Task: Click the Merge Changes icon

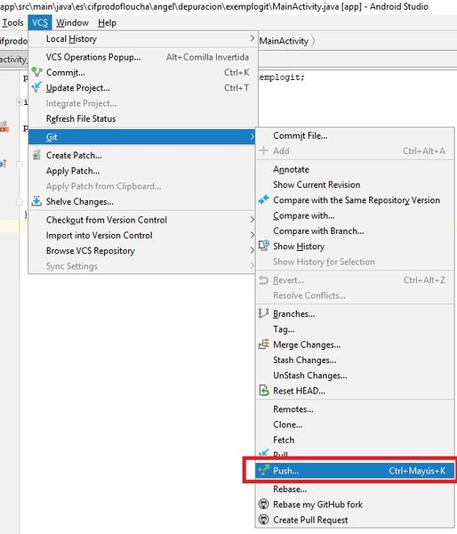Action: 264,344
